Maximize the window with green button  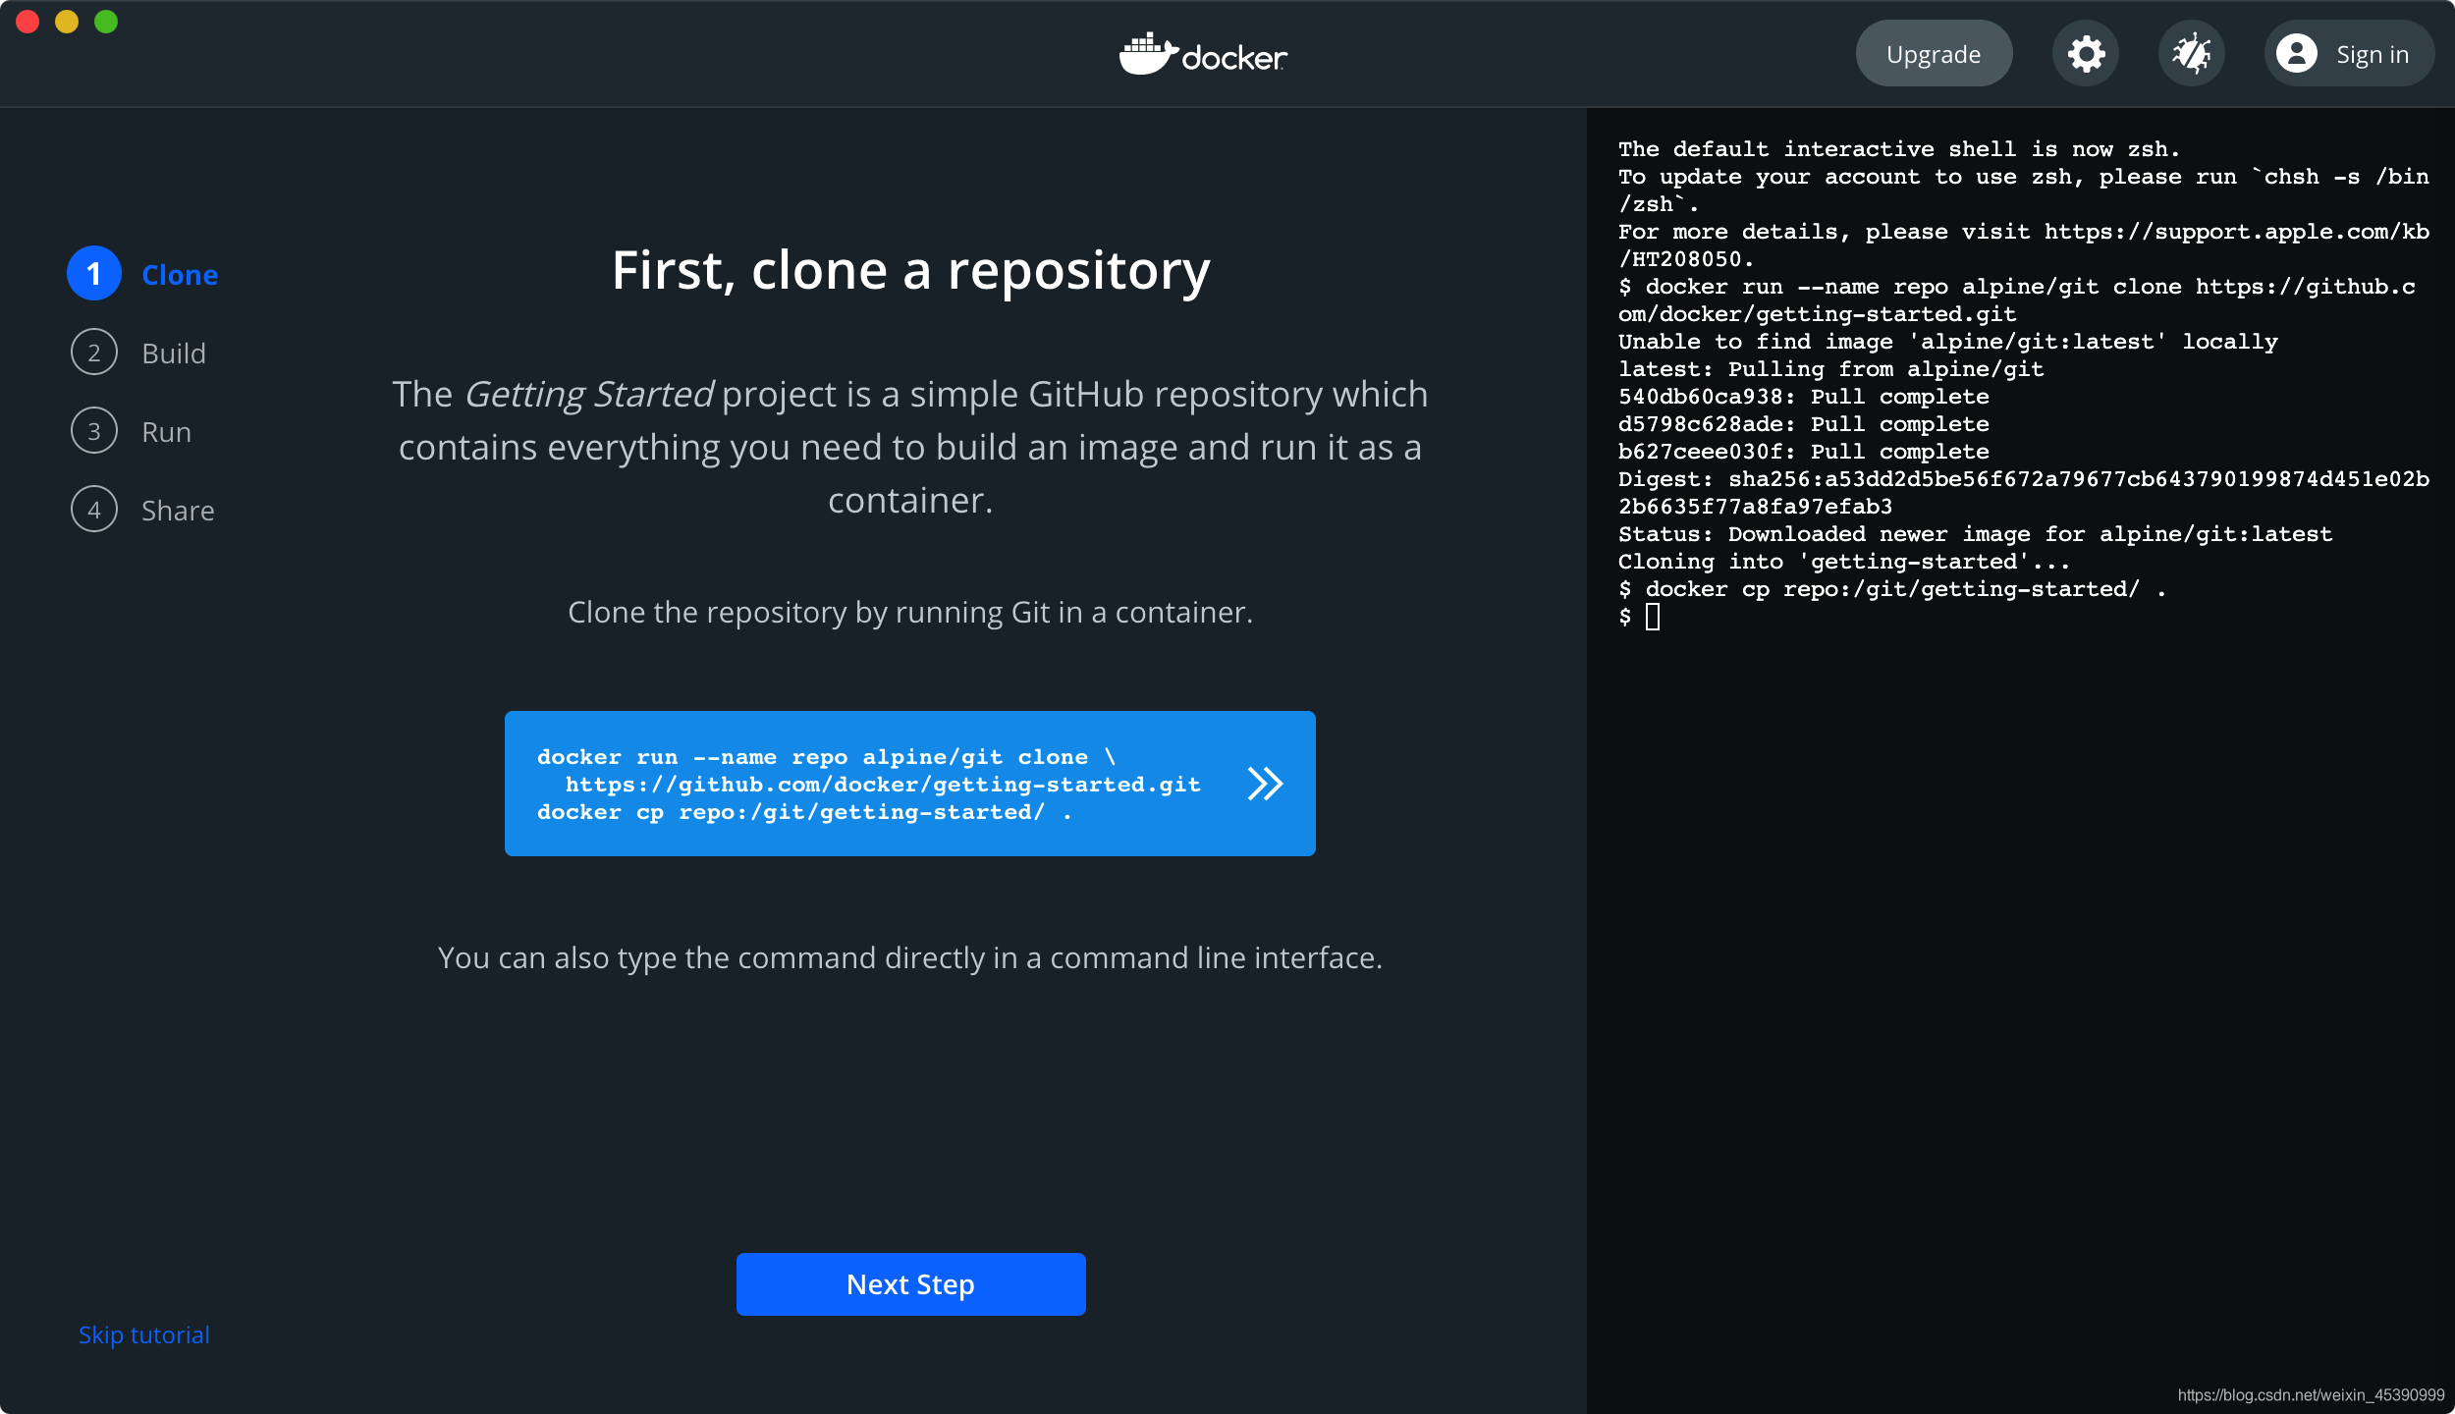pyautogui.click(x=106, y=22)
